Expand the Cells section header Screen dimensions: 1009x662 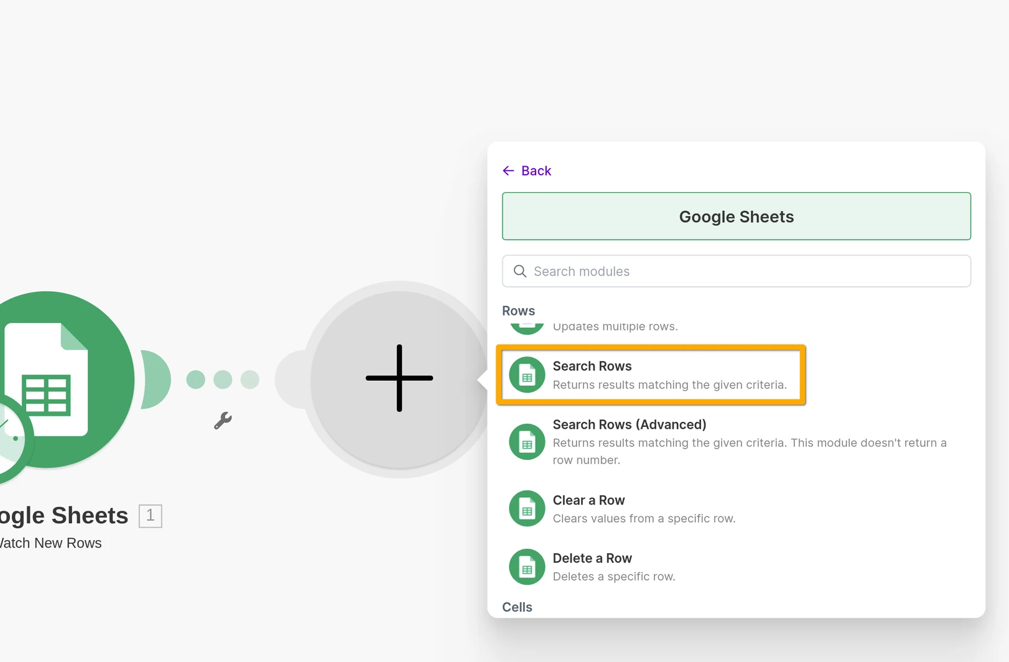[517, 607]
